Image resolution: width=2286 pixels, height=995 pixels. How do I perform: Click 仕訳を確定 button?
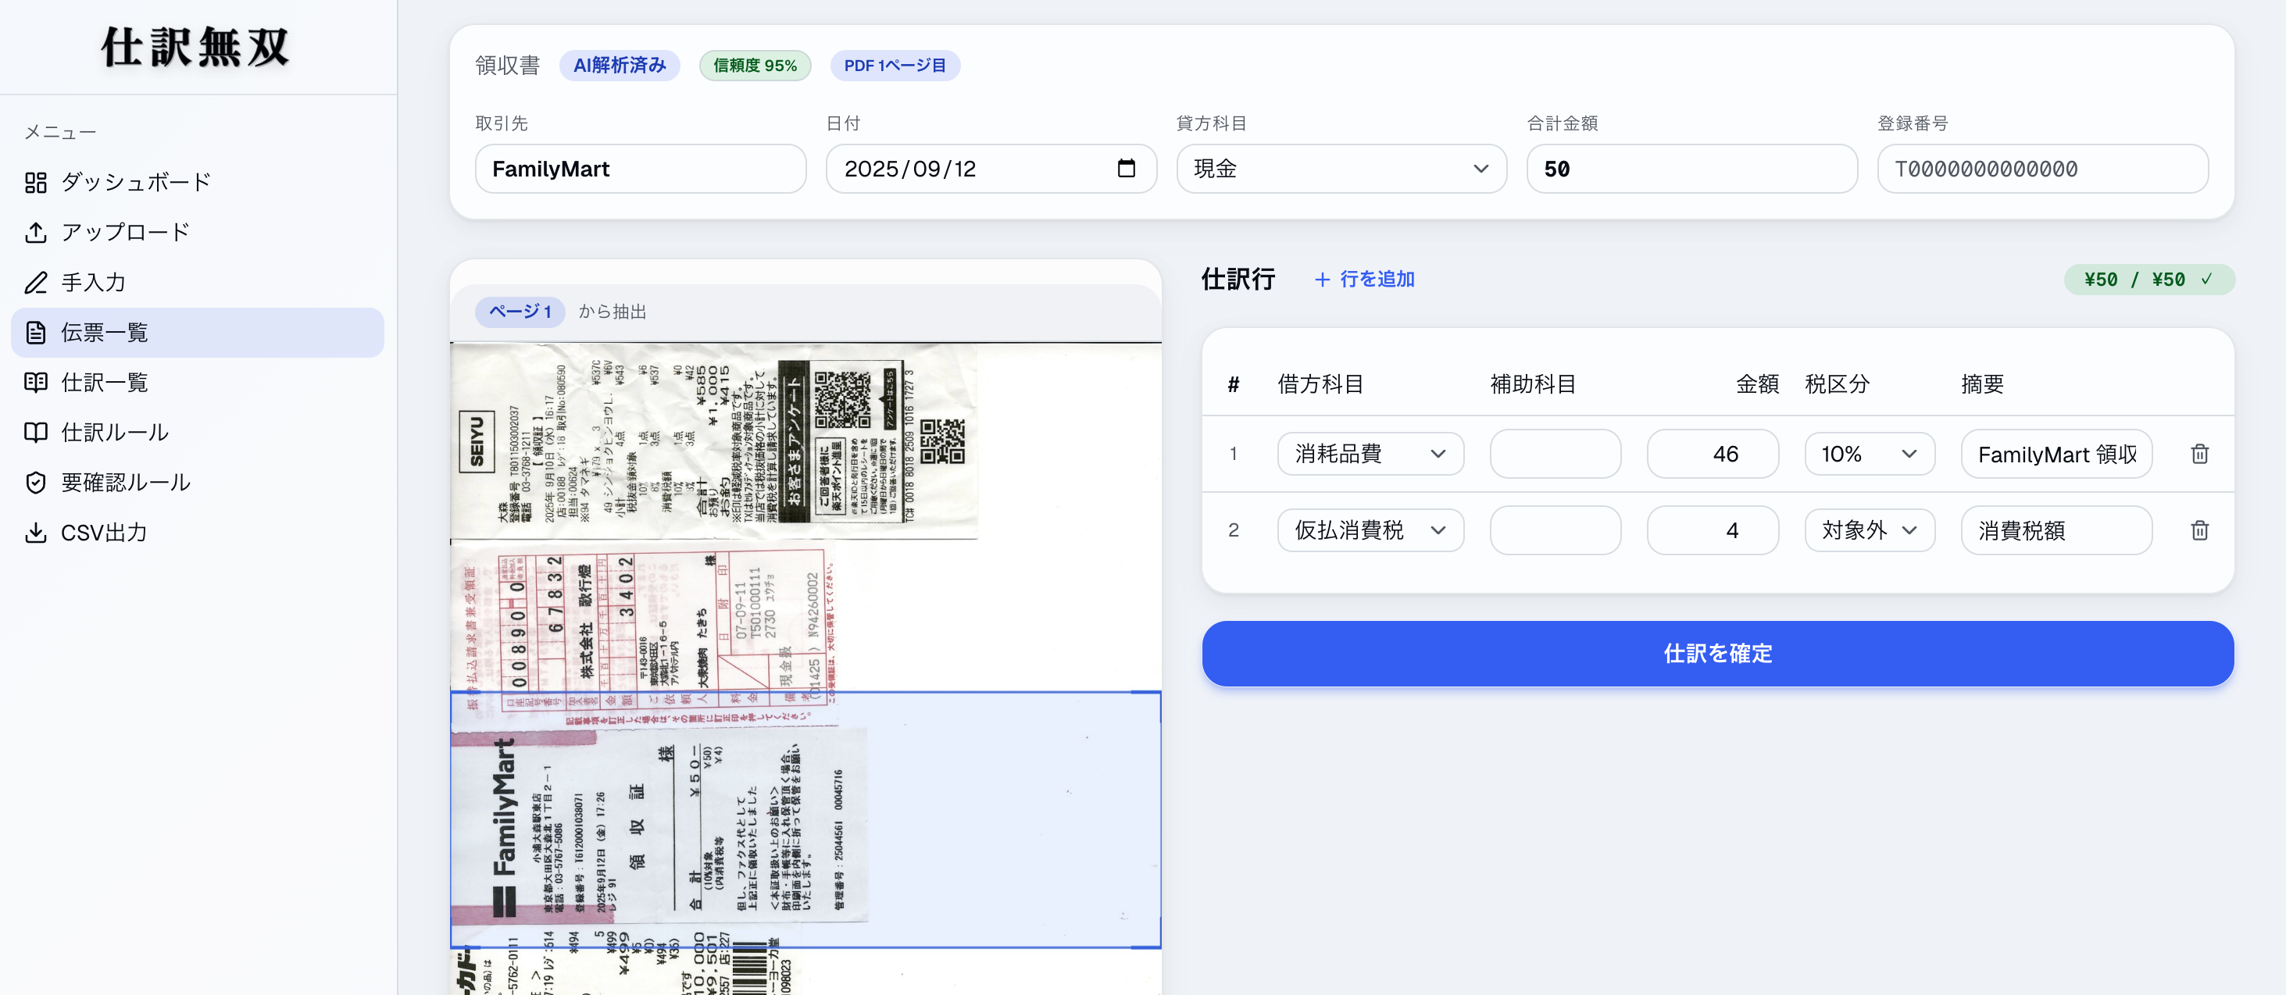click(x=1717, y=654)
